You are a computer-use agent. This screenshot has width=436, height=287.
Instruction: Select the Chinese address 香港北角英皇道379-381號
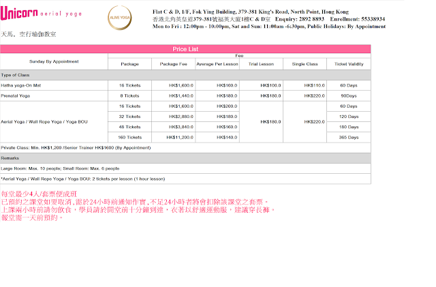[x=211, y=19]
